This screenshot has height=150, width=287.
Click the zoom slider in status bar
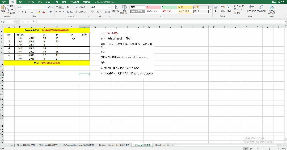coord(270,149)
